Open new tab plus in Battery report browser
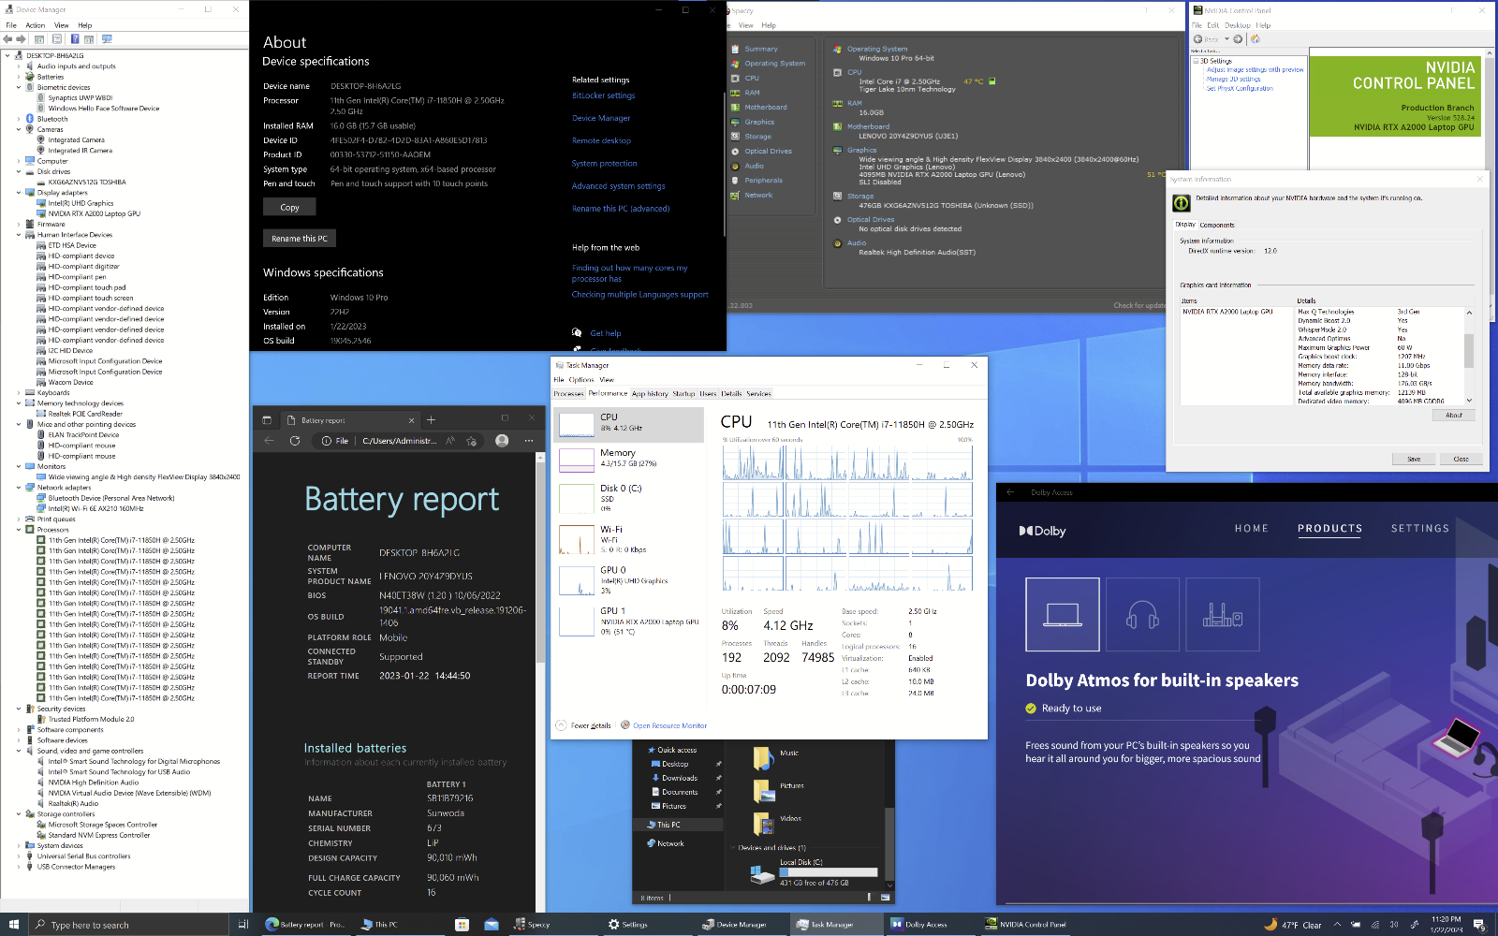This screenshot has width=1498, height=936. point(431,420)
